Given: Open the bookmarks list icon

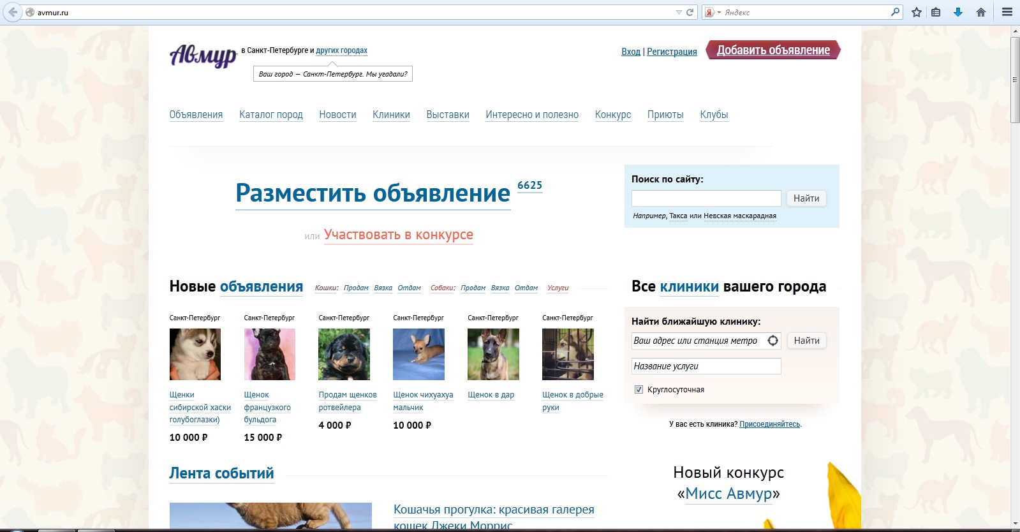Looking at the screenshot, I should [936, 12].
